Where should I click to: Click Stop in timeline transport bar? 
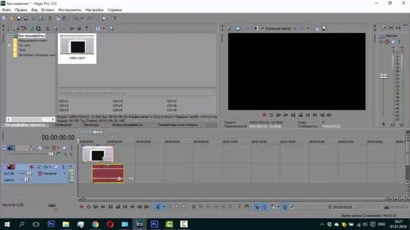(x=118, y=207)
